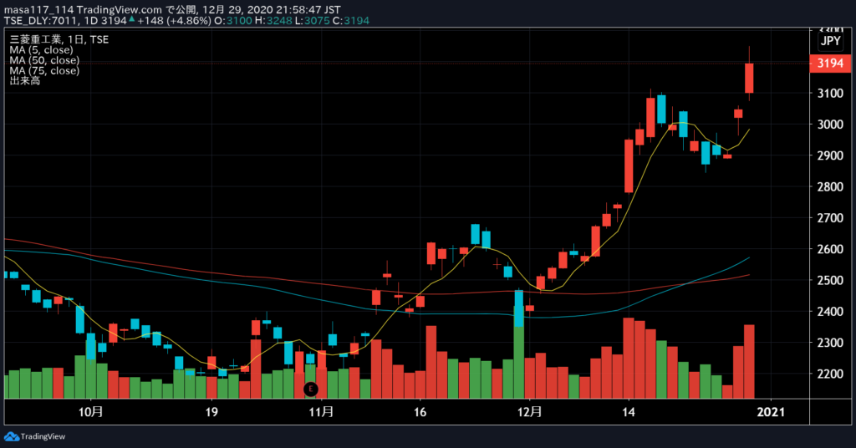
Task: Click the 2021 label on the time axis
Action: click(771, 411)
